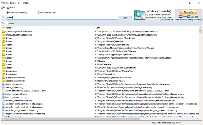203x125 pixels.
Task: Switch to the About tab
Action: coord(12,23)
